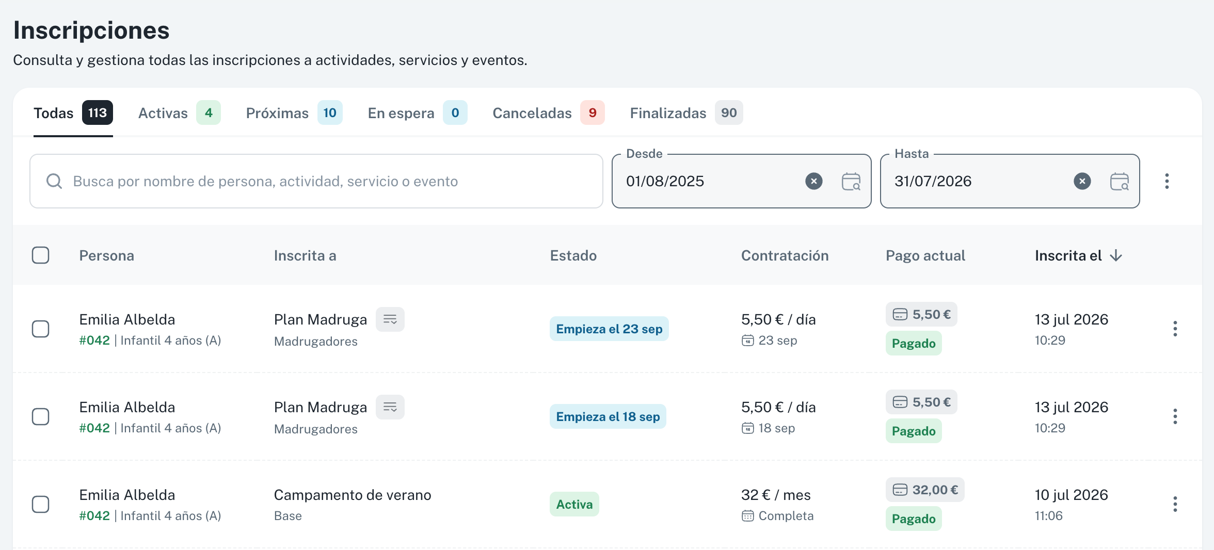Open row menu for Campamento de verano inscription

pos(1175,504)
